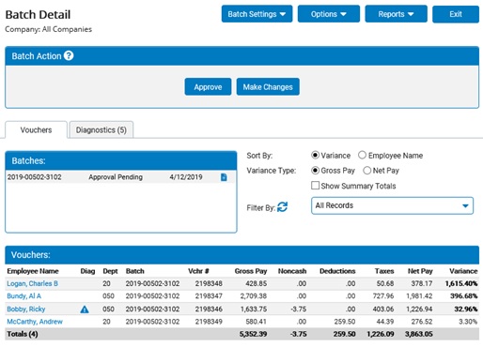The image size is (483, 347).
Task: Click the Batch Action help question-mark icon
Action: [x=69, y=55]
